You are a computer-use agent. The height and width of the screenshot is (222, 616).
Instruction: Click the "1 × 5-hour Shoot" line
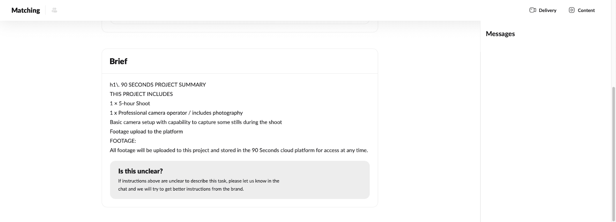pyautogui.click(x=130, y=104)
